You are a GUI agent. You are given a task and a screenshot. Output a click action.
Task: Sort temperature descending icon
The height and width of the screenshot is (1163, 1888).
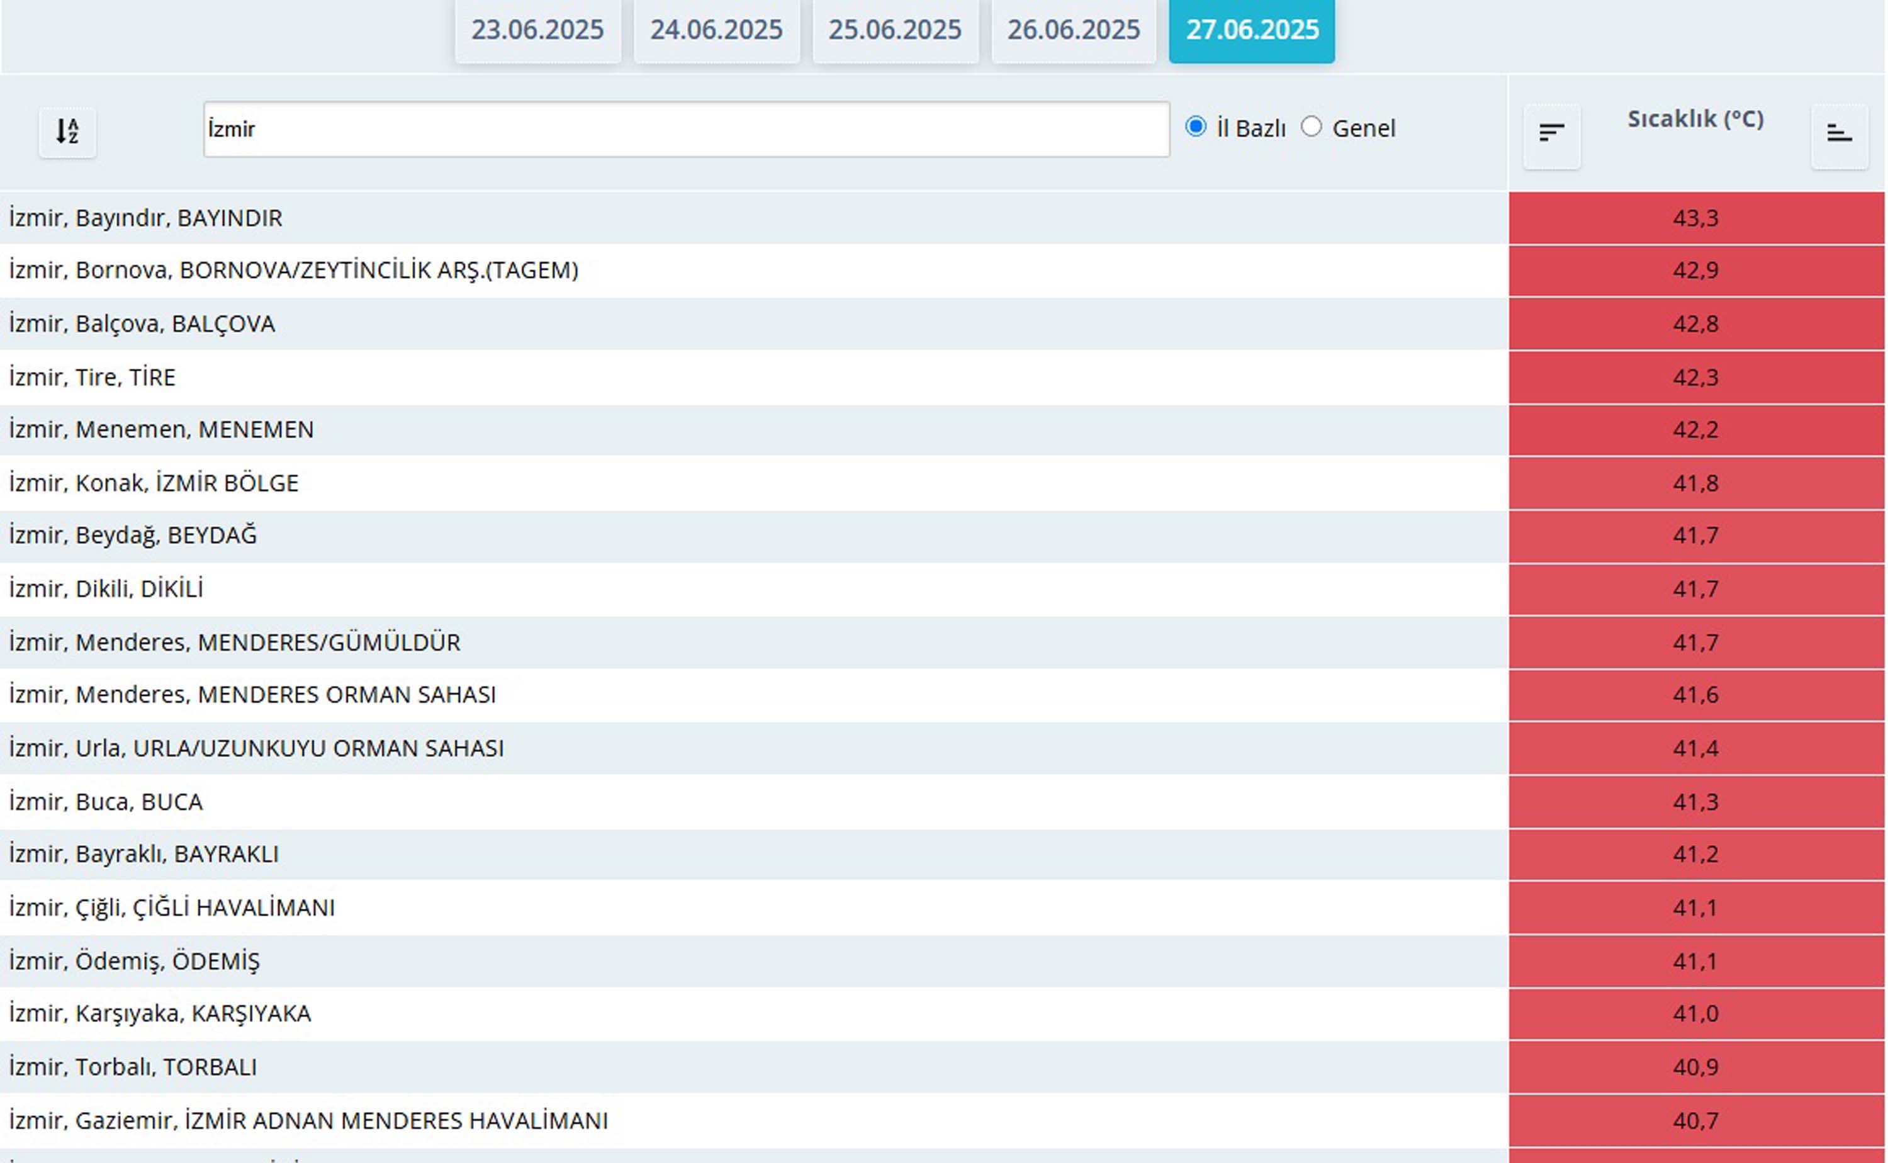tap(1551, 136)
